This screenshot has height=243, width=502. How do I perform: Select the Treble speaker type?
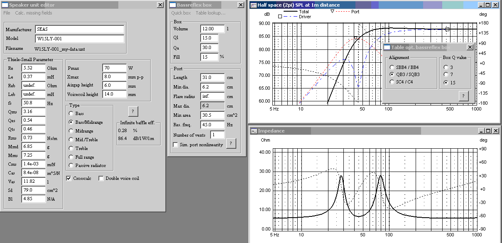(71, 148)
